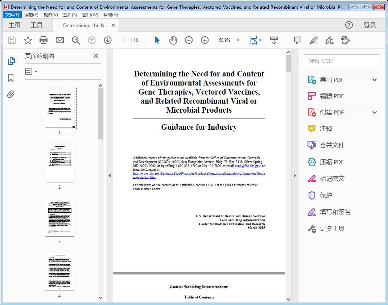Enable the selection arrow tool

pos(157,40)
